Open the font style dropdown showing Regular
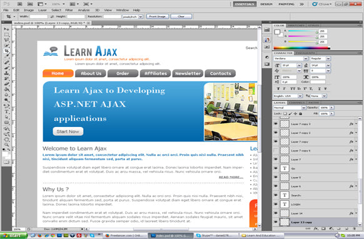Viewport: 364px width, 239px height. click(x=328, y=59)
